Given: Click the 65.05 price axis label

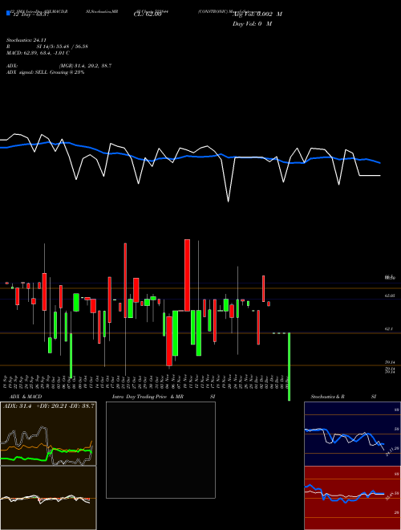Looking at the screenshot, I should pos(390,296).
